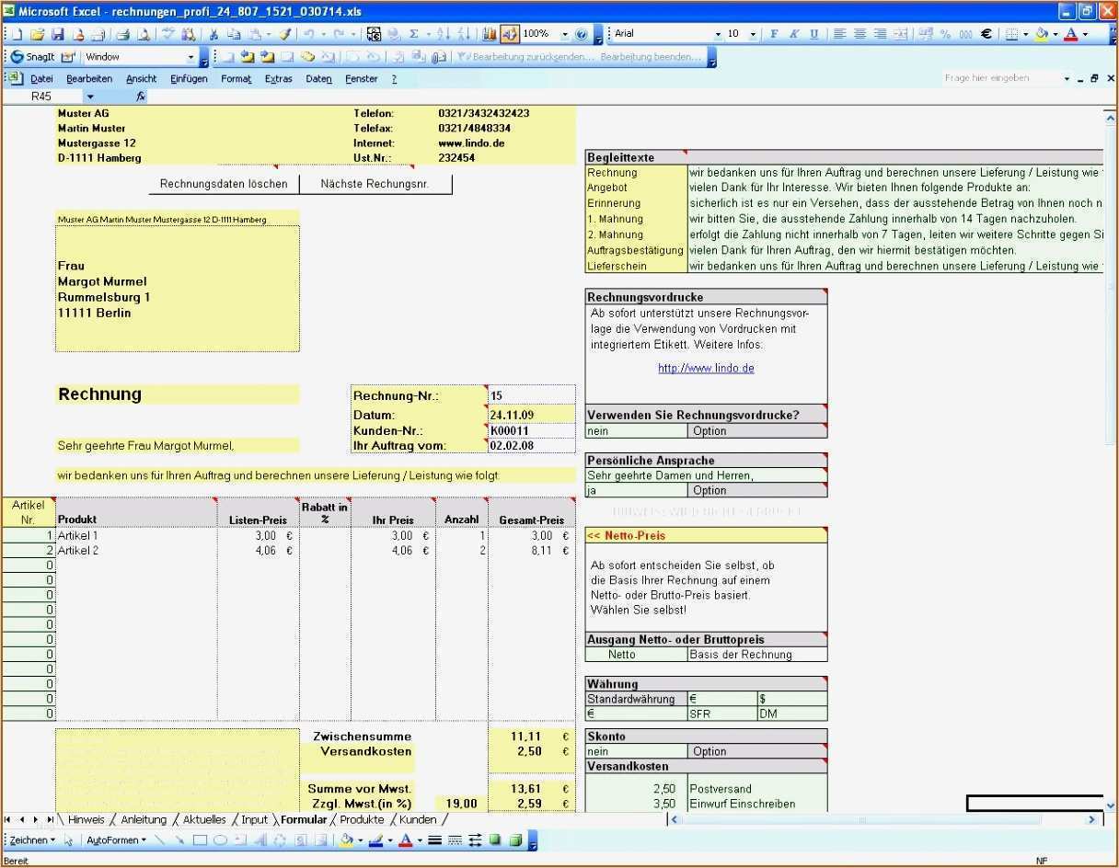Open the Name Box R45 dropdown
This screenshot has width=1119, height=868.
90,96
